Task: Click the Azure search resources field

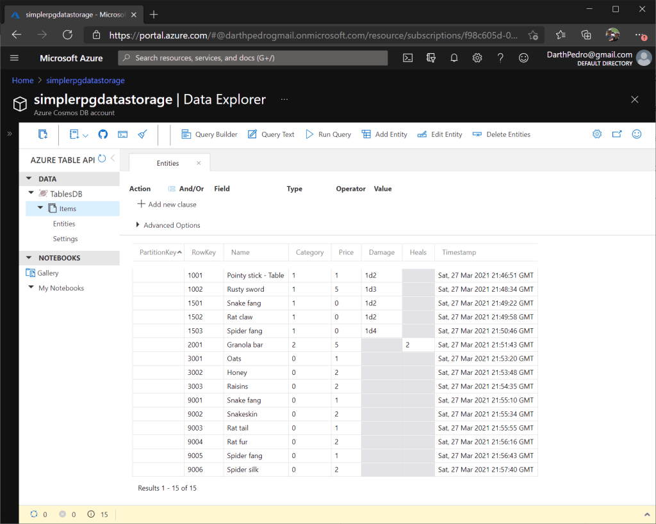Action: pyautogui.click(x=253, y=58)
